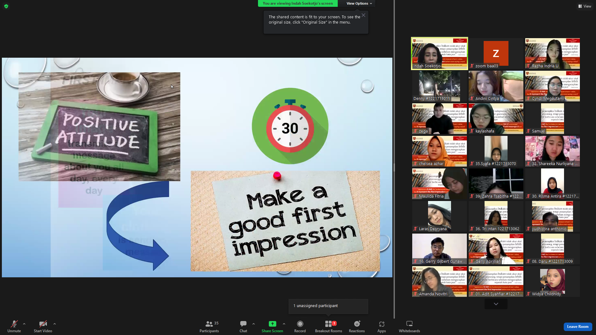596x335 pixels.
Task: Expand Share Screen options arrow
Action: [x=284, y=324]
